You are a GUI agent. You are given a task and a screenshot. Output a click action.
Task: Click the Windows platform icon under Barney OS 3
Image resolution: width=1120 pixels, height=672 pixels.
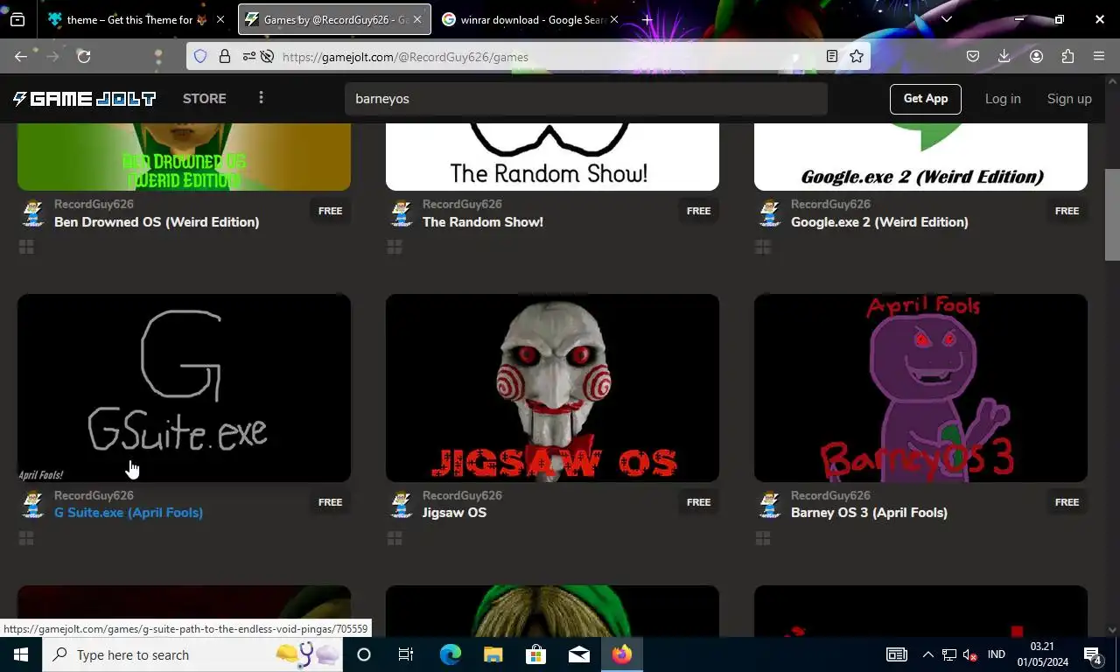(x=763, y=538)
